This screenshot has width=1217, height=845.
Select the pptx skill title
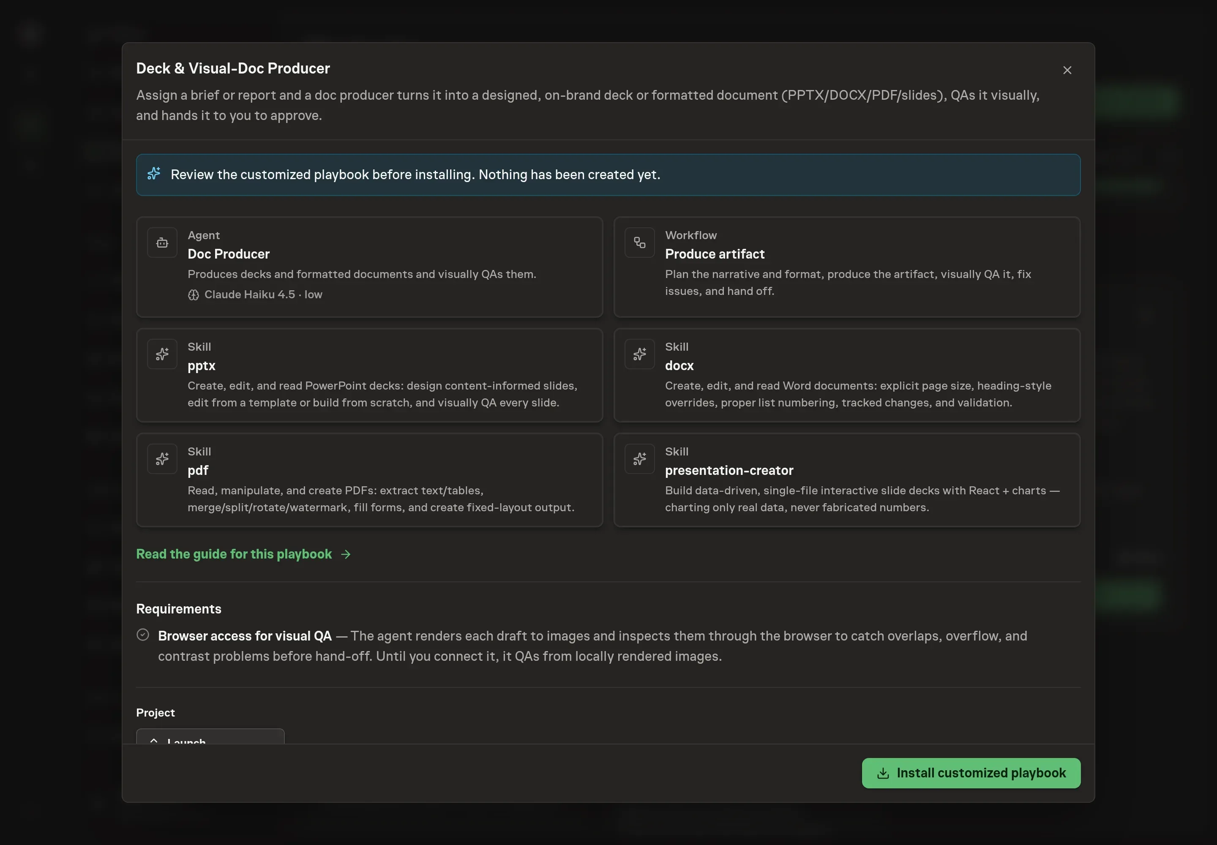(x=201, y=366)
